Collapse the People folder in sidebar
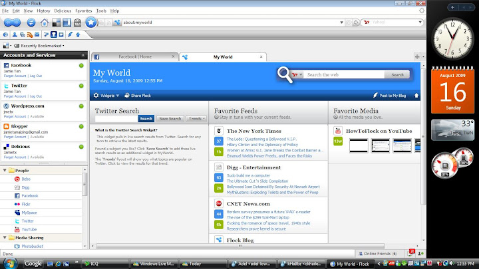 tap(5, 170)
